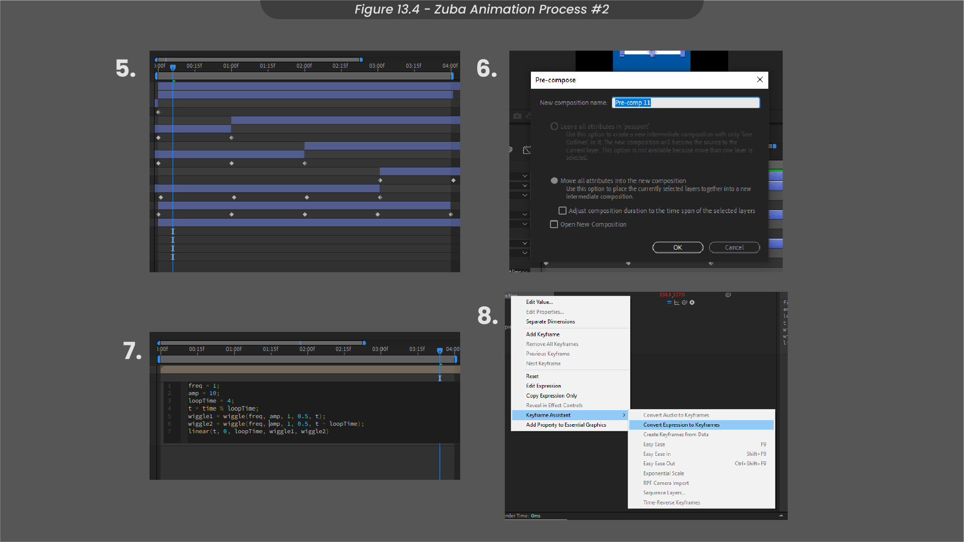Choose Create Keyframes from Data
The width and height of the screenshot is (964, 542).
click(x=675, y=434)
